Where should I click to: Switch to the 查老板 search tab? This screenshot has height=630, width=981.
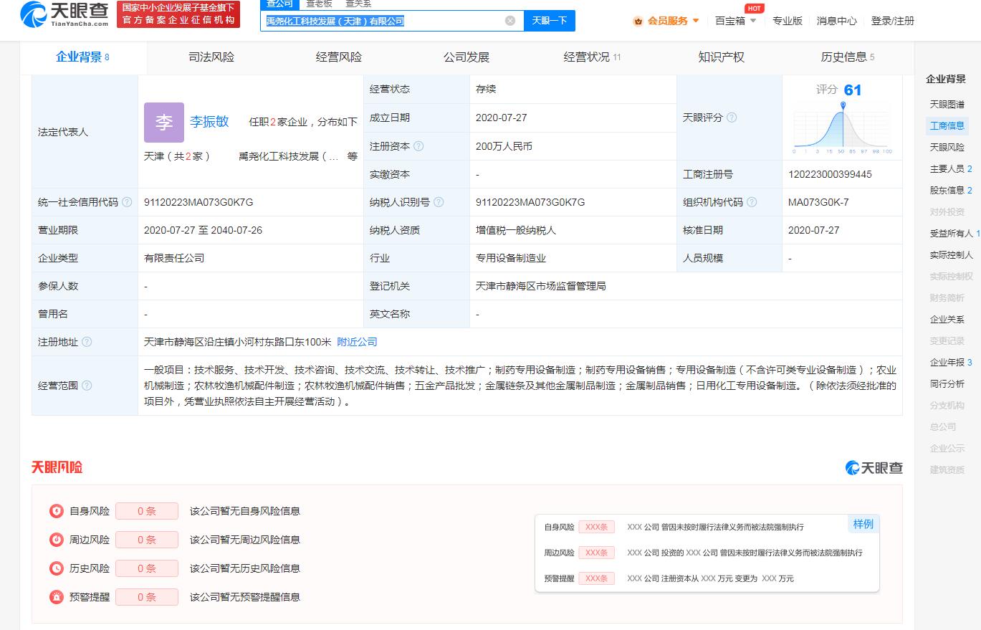320,4
